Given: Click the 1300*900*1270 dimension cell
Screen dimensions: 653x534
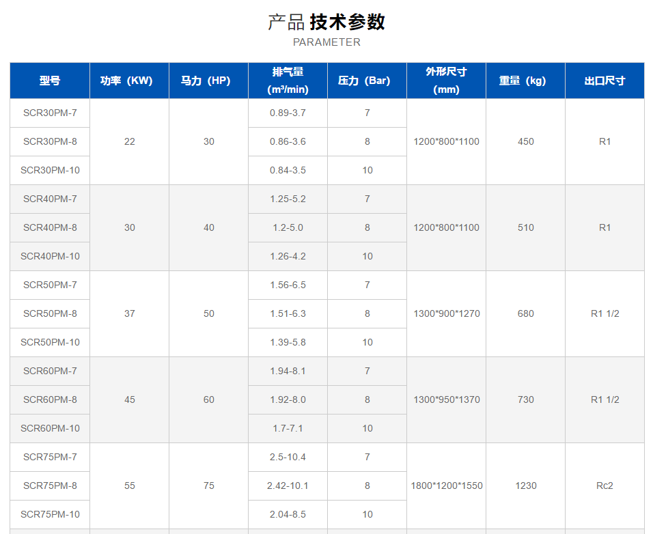Looking at the screenshot, I should point(446,313).
